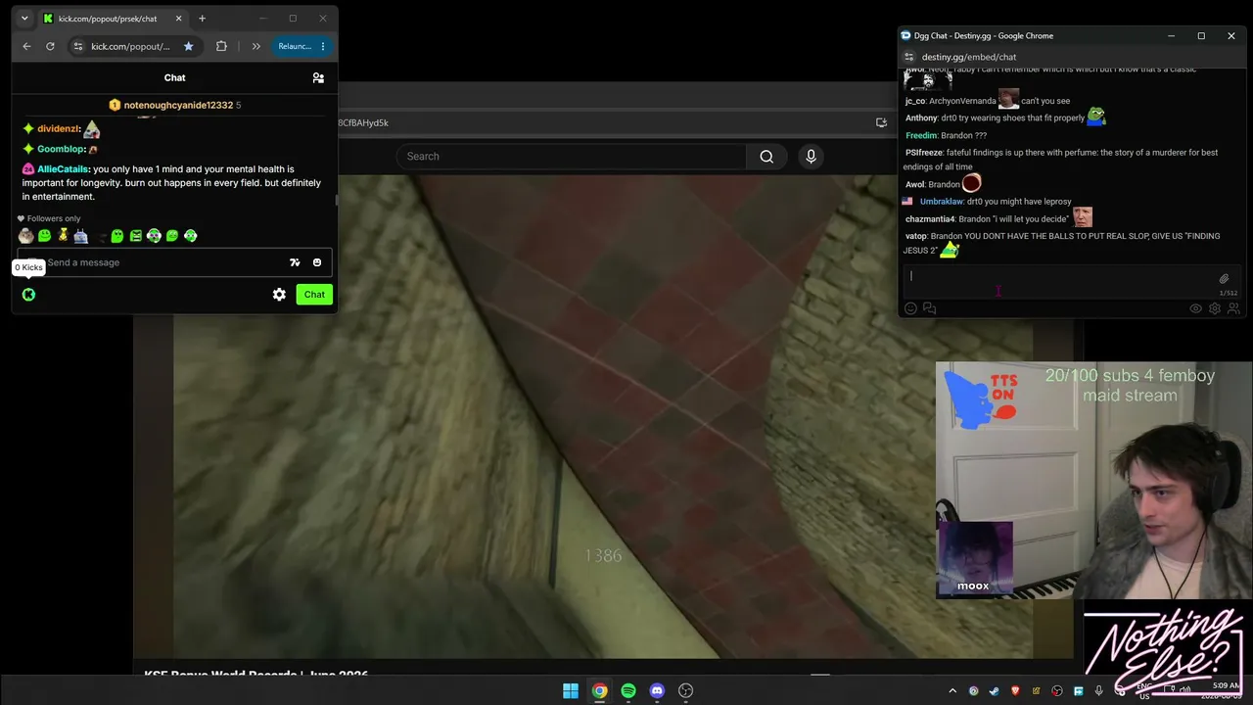Click username chazmantia4 in Dgg chat

point(930,219)
